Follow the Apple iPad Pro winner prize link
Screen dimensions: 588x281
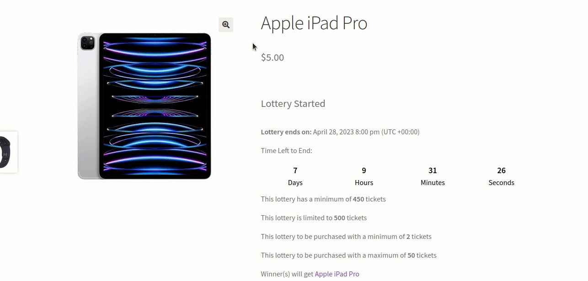[337, 274]
